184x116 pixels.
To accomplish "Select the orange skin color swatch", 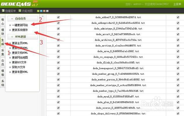I will 44,11.
